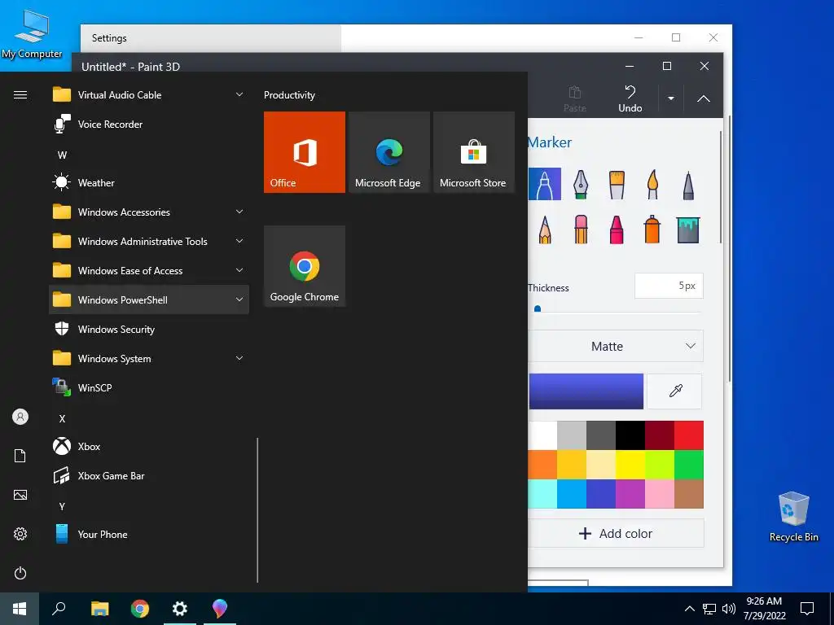This screenshot has width=834, height=625.
Task: Click the eyedropper color picker
Action: [x=675, y=391]
